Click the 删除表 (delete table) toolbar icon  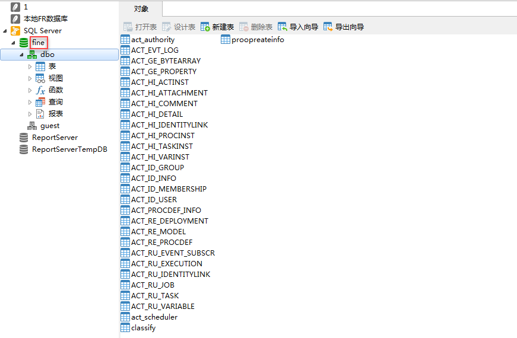244,27
